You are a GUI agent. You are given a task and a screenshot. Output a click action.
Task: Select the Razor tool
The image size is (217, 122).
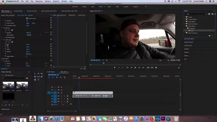tap(35, 77)
